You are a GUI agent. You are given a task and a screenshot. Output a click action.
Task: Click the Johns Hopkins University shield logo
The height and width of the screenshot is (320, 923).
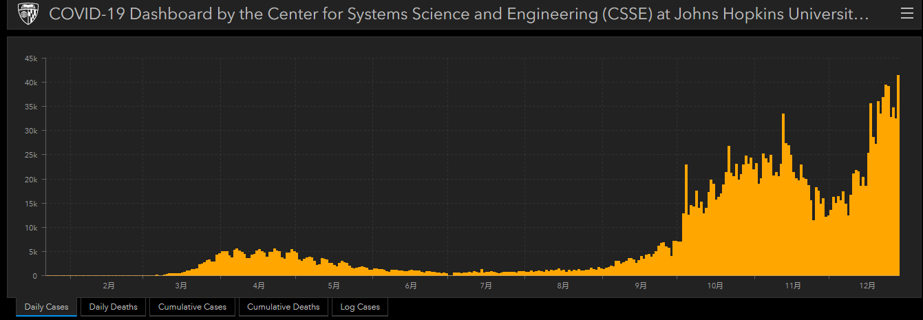coord(28,14)
